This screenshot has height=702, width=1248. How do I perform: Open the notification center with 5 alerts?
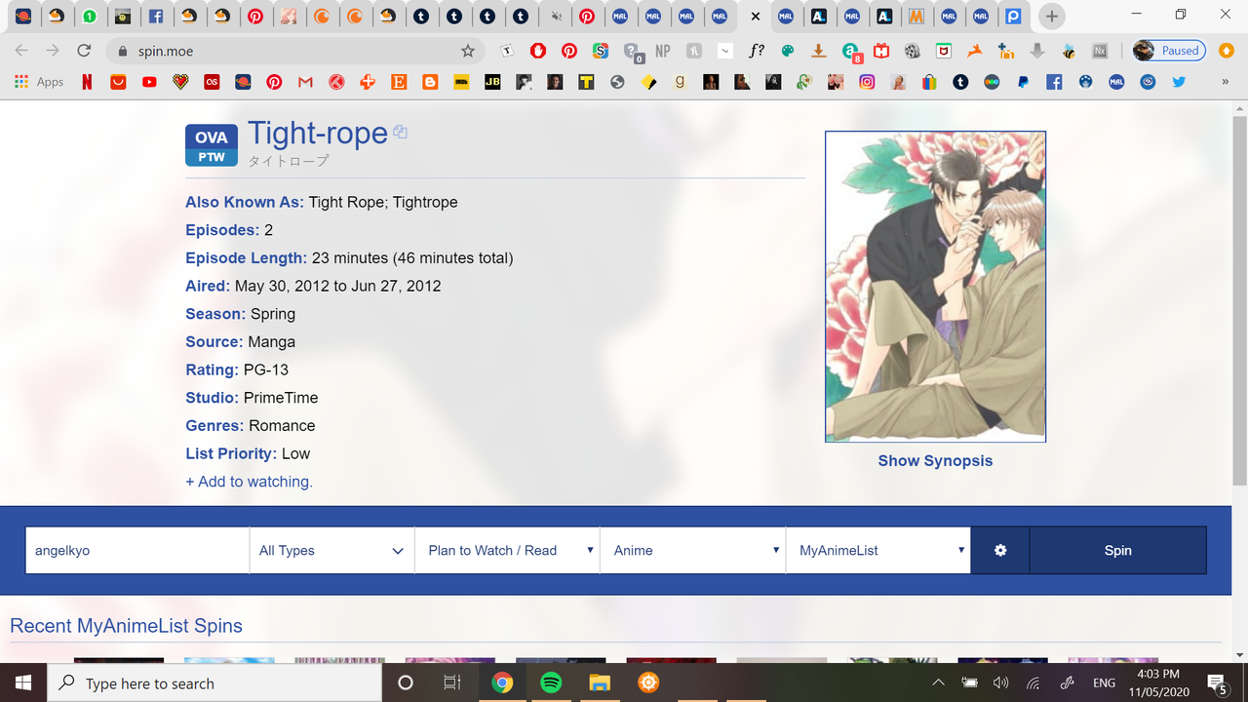click(1217, 682)
